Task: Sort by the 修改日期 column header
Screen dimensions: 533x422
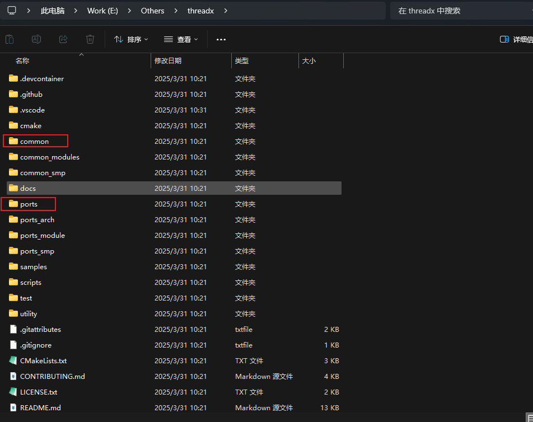Action: (168, 61)
